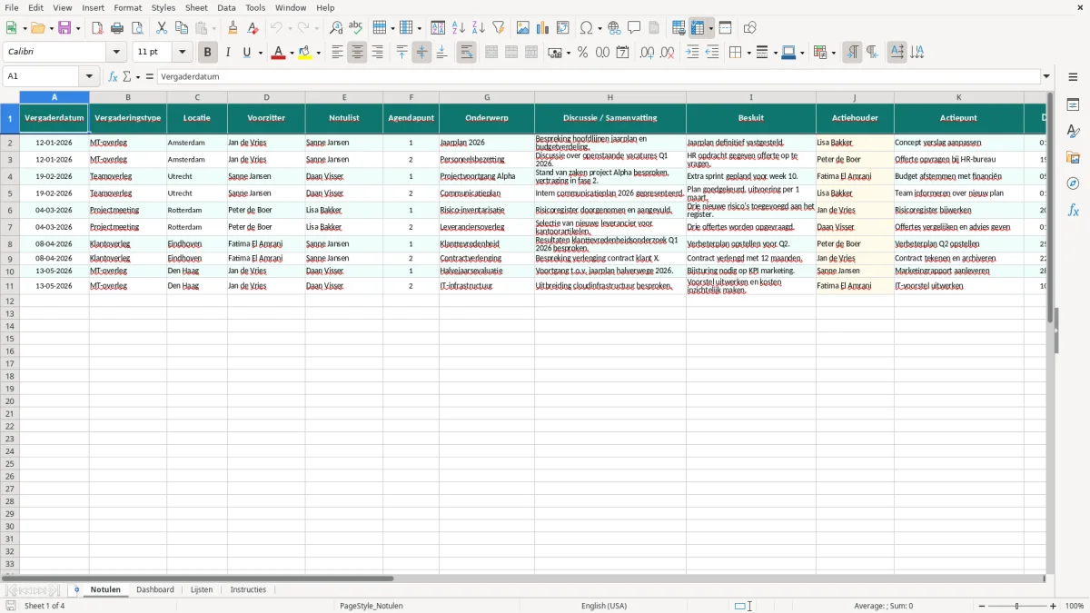Format selection as Percent
Viewport: 1090px width, 613px height.
click(x=582, y=53)
